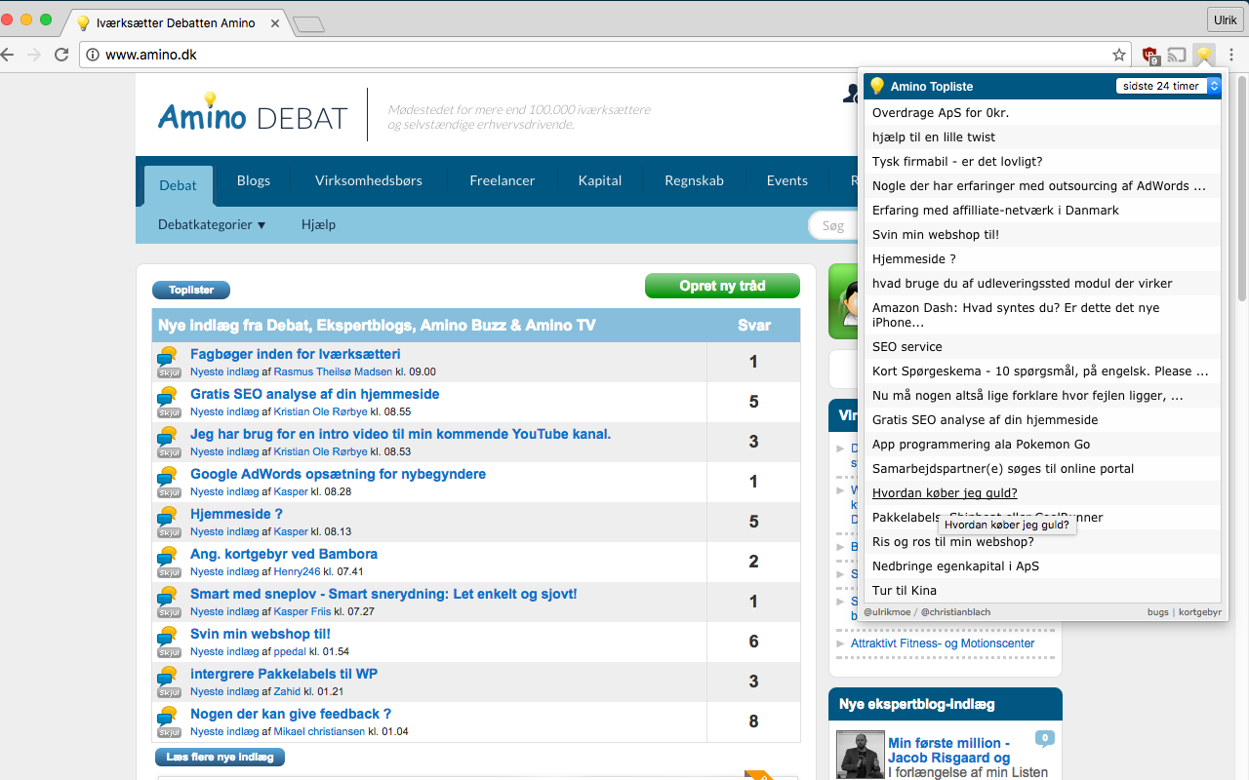Click the Hjælp submenu link

(x=318, y=224)
